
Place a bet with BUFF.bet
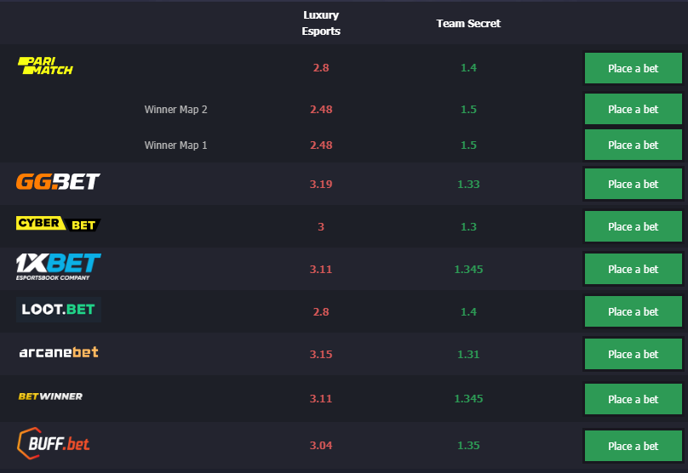pos(634,446)
